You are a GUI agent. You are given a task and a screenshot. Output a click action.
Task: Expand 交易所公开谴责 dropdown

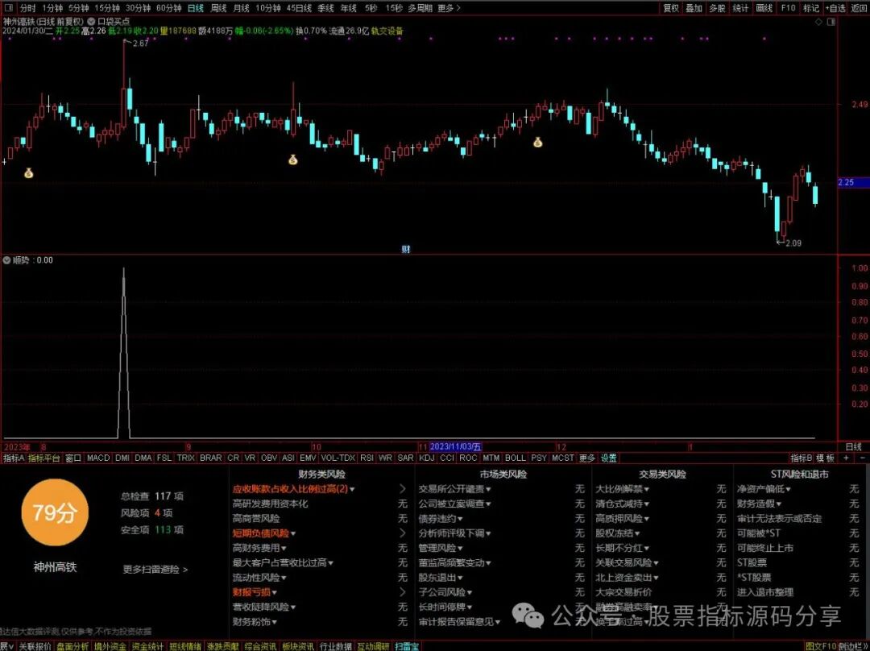click(455, 489)
